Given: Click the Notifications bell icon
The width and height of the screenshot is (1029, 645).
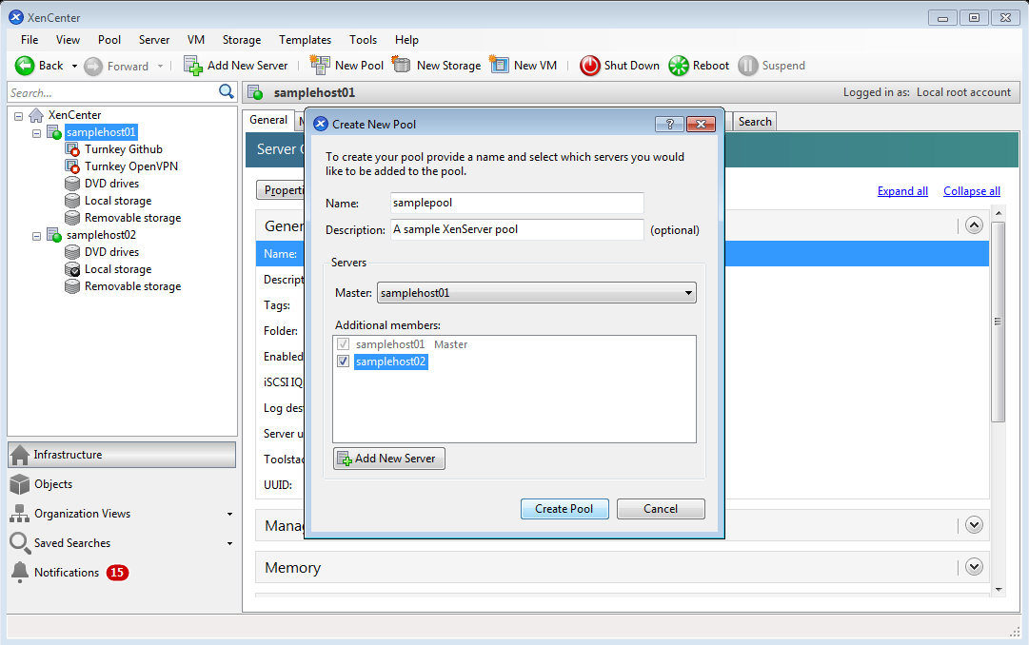Looking at the screenshot, I should coord(19,573).
